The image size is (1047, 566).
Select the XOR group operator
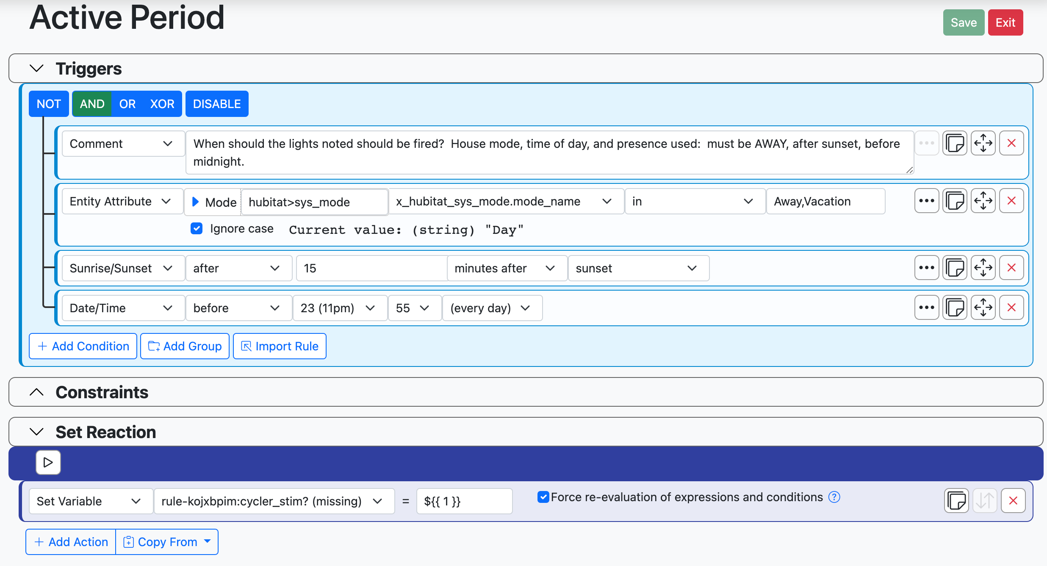(x=162, y=104)
